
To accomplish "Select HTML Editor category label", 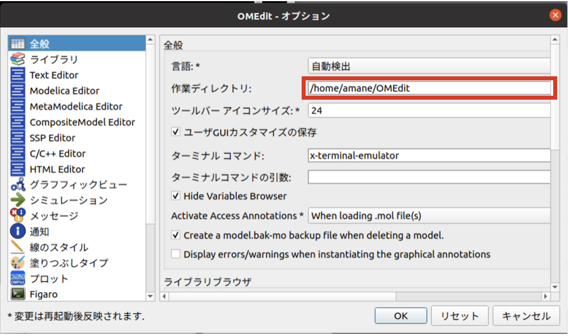I will [57, 169].
